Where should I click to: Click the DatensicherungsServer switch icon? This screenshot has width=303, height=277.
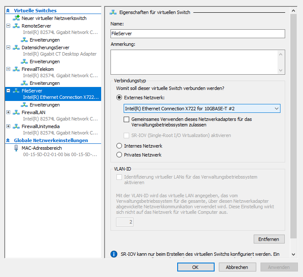click(x=16, y=48)
